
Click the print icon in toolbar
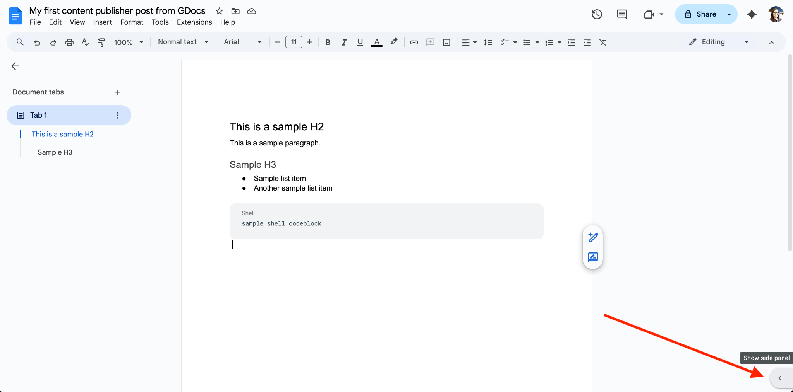(69, 42)
